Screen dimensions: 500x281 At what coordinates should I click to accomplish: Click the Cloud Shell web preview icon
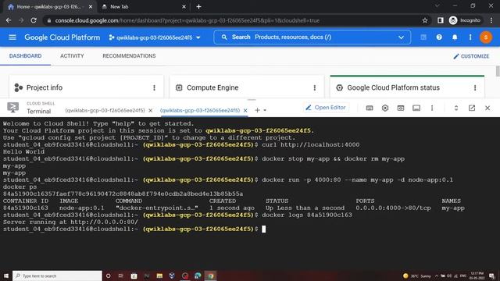coord(401,108)
